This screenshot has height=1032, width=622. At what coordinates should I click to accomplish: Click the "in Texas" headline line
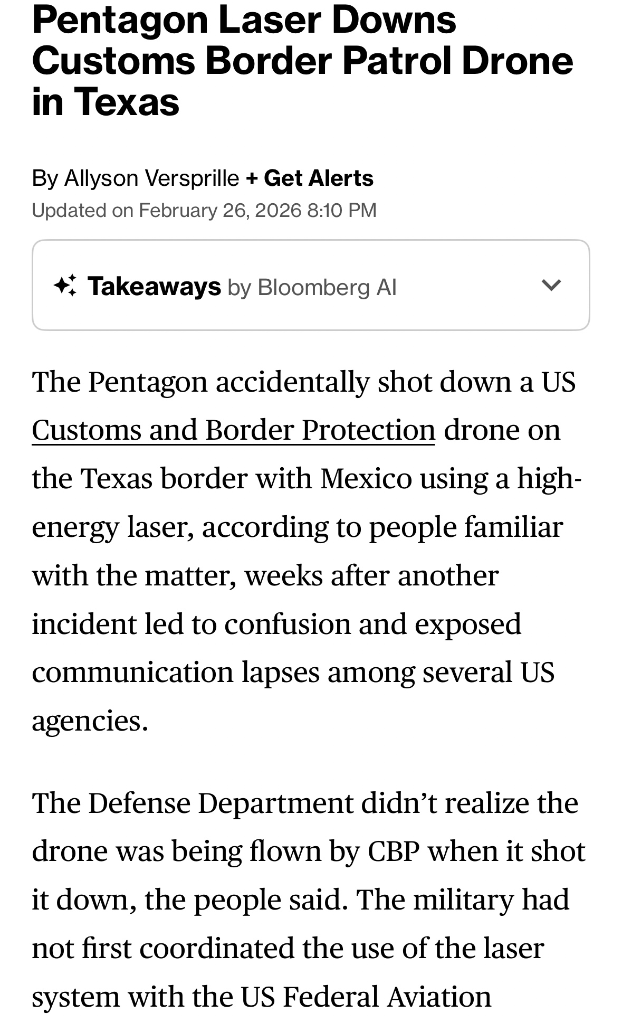[x=106, y=101]
